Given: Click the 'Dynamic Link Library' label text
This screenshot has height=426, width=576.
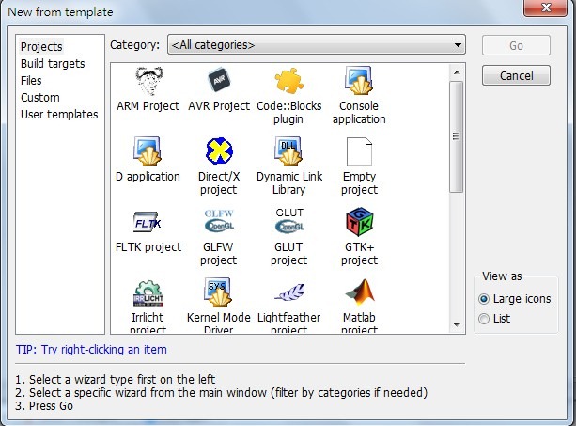Looking at the screenshot, I should 289,183.
